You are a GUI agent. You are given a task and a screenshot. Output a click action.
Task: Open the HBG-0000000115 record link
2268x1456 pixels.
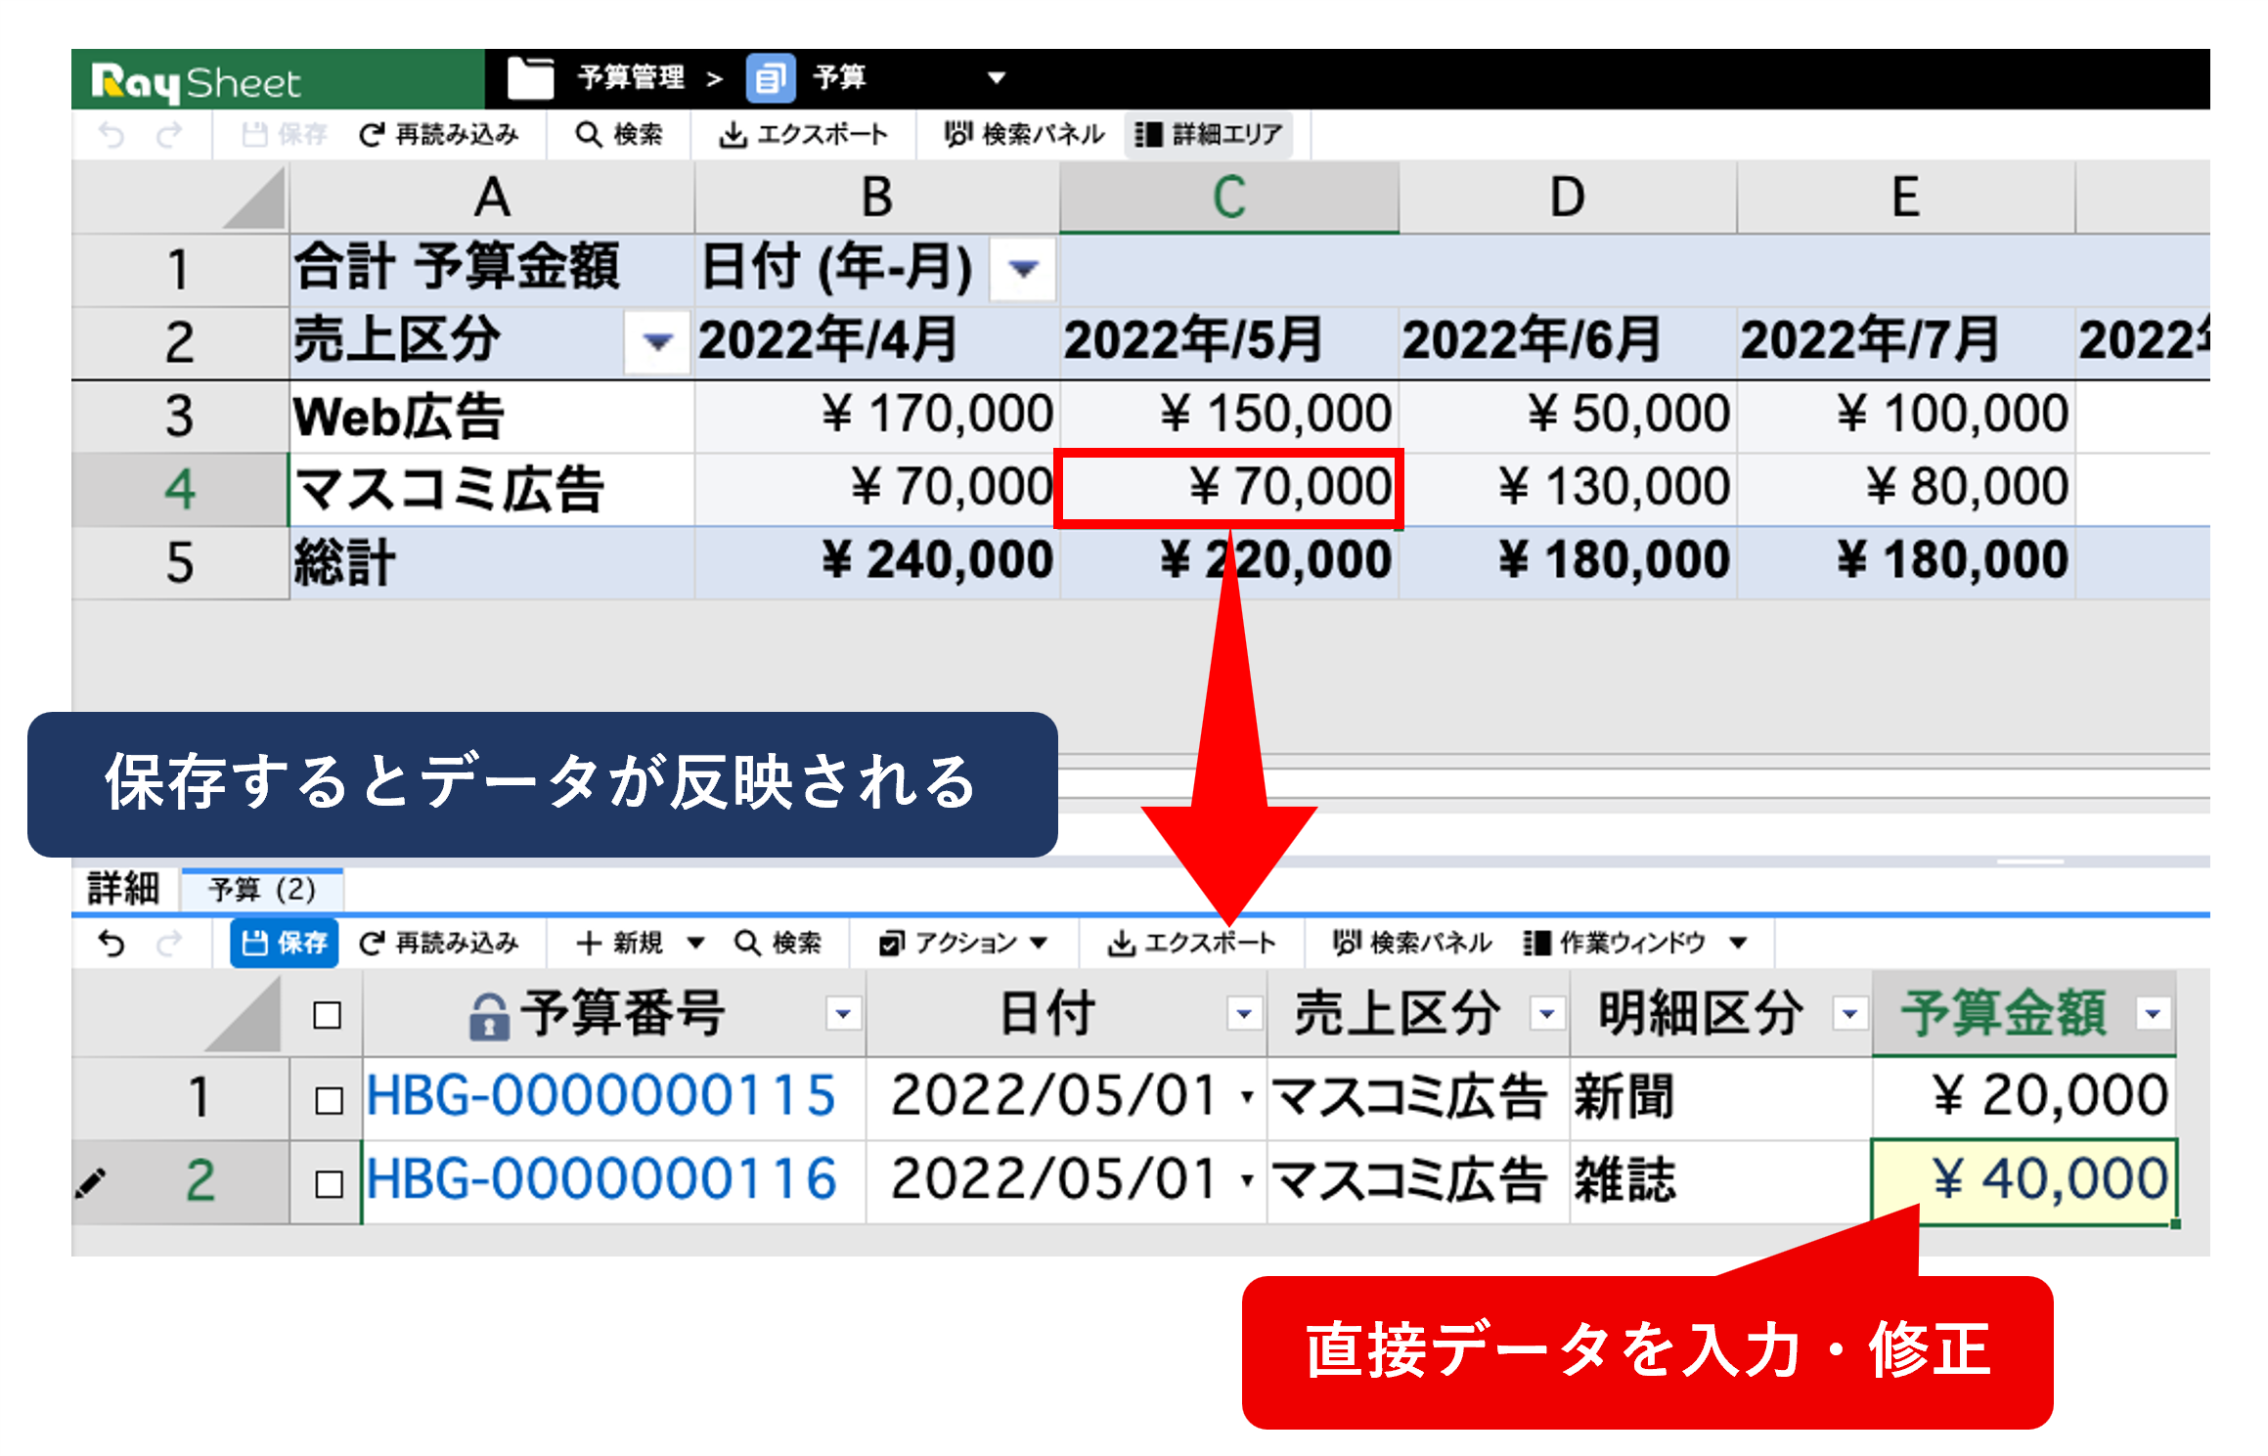click(600, 1095)
